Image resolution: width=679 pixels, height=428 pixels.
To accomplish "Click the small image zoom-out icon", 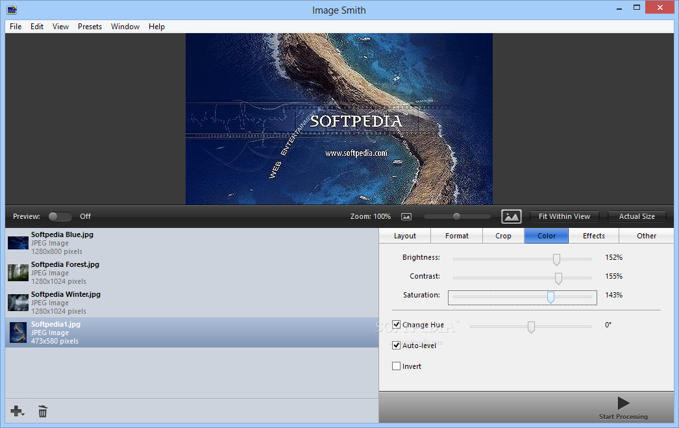I will pos(406,217).
